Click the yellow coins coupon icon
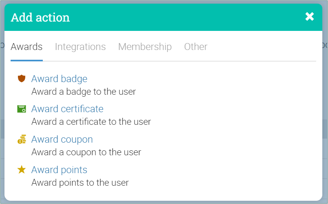 22,139
